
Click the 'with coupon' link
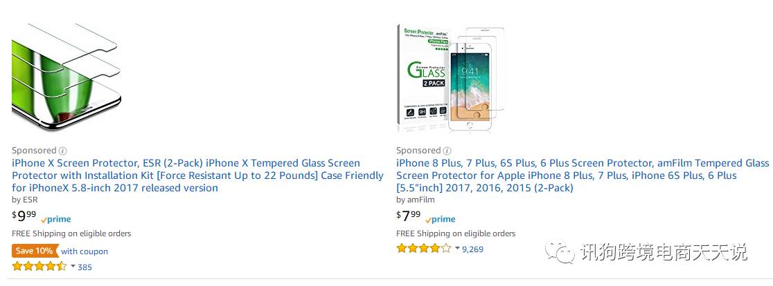85,251
